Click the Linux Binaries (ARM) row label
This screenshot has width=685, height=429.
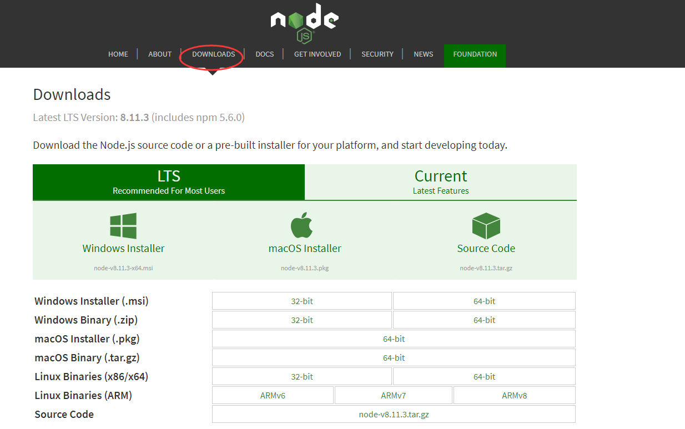click(x=83, y=395)
